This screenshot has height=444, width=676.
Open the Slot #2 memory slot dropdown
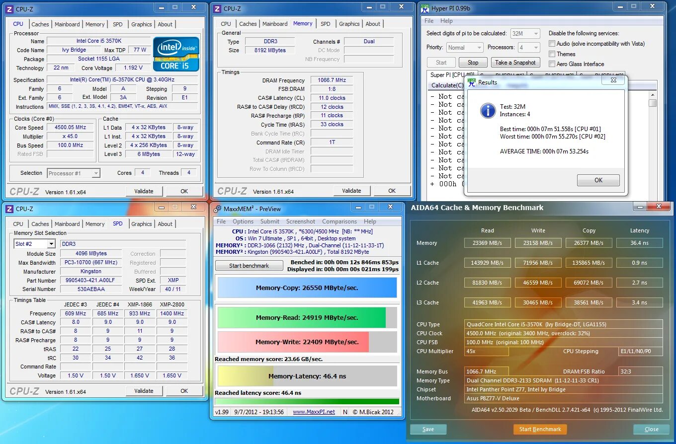[34, 244]
